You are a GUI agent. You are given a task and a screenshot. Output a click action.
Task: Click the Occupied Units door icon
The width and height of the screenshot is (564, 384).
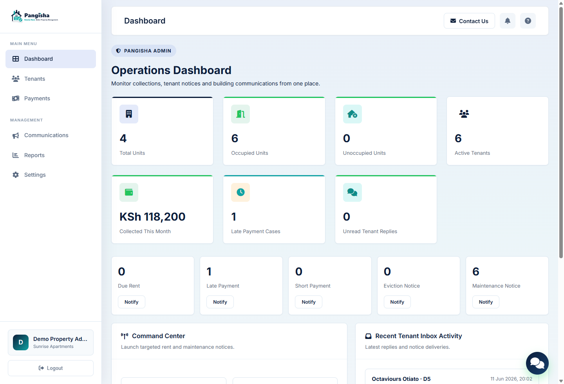click(240, 114)
